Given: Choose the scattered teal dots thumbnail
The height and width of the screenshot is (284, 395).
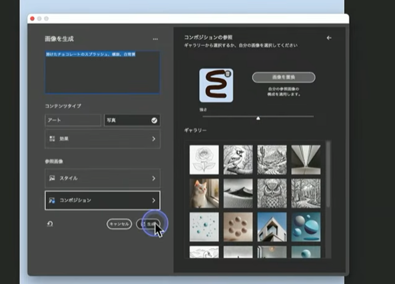Looking at the screenshot, I should pyautogui.click(x=204, y=227).
